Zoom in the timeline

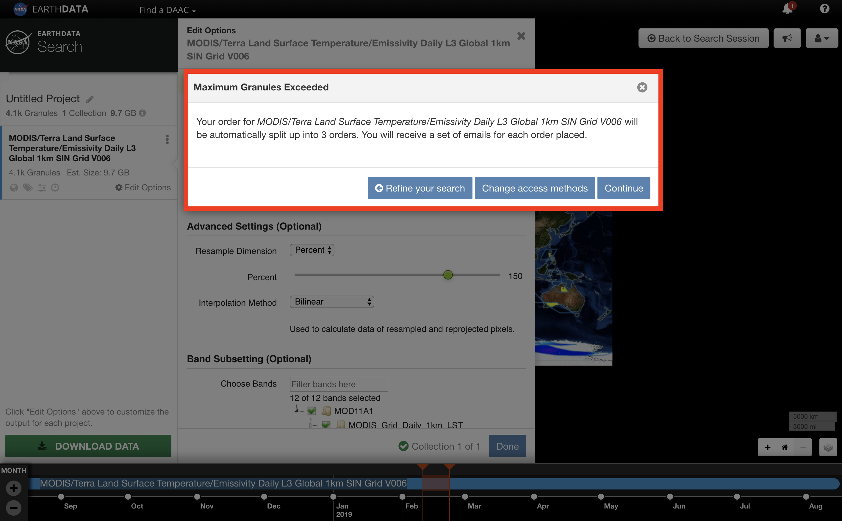click(x=14, y=488)
